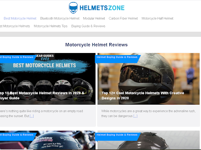Go to Carbon Fiber Helmet category

coord(123,18)
